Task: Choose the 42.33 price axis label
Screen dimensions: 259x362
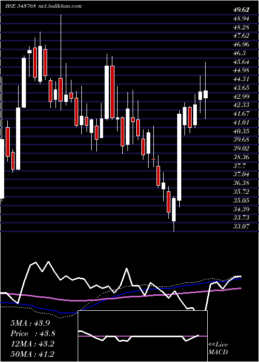Action: [x=241, y=105]
